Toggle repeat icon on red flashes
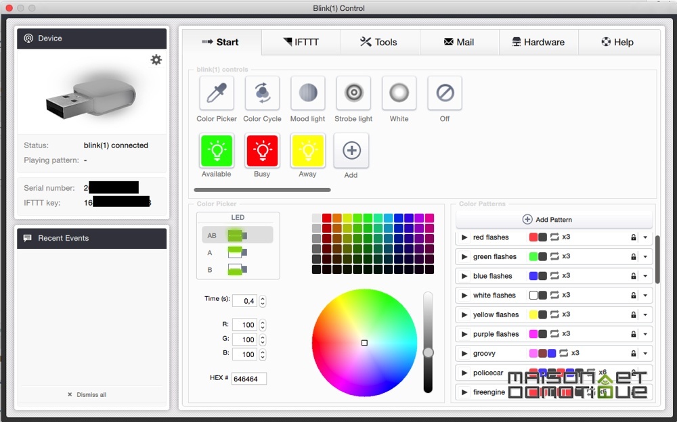Screen dimensions: 677x422 [x=555, y=237]
